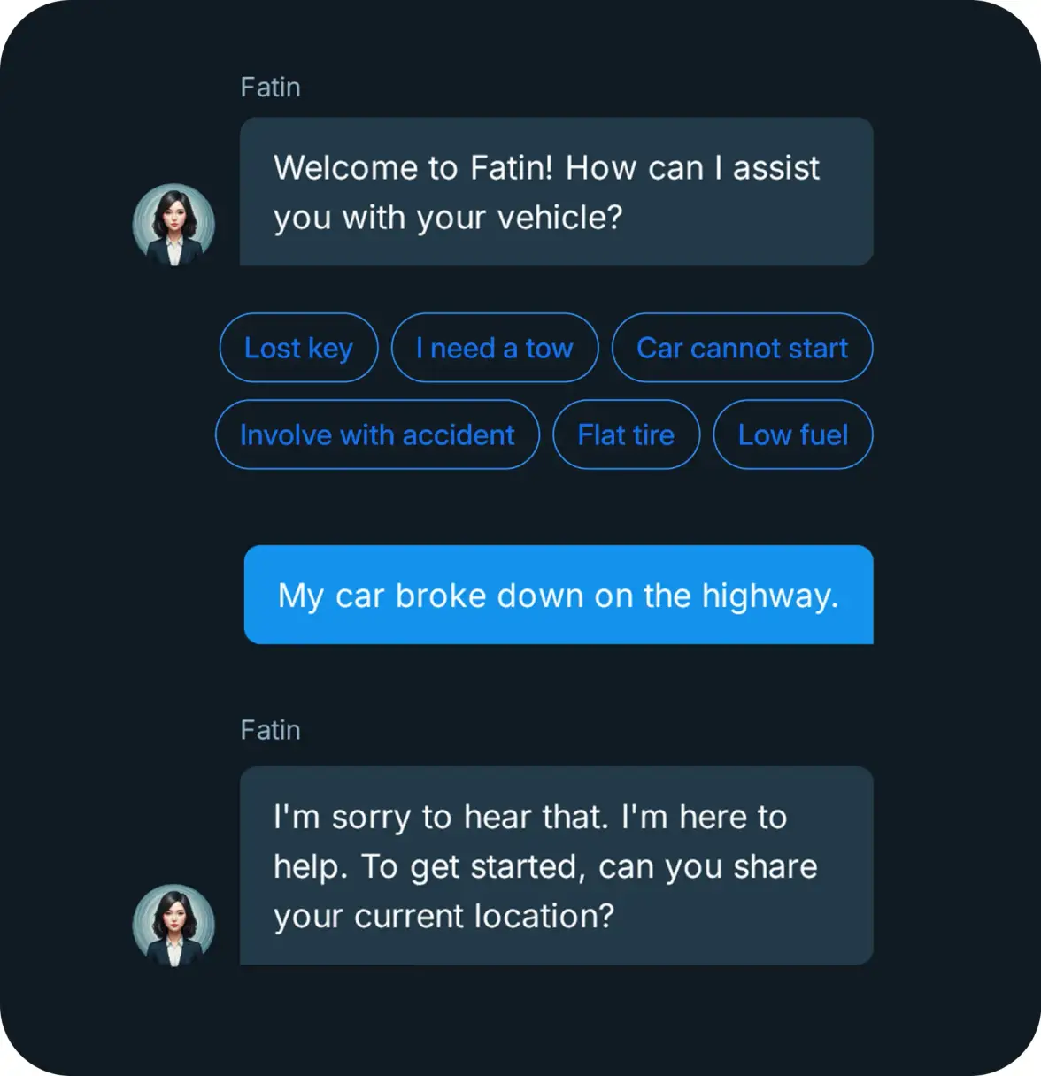Click the 'you with your vehicle?' text line
The height and width of the screenshot is (1076, 1041).
click(448, 218)
